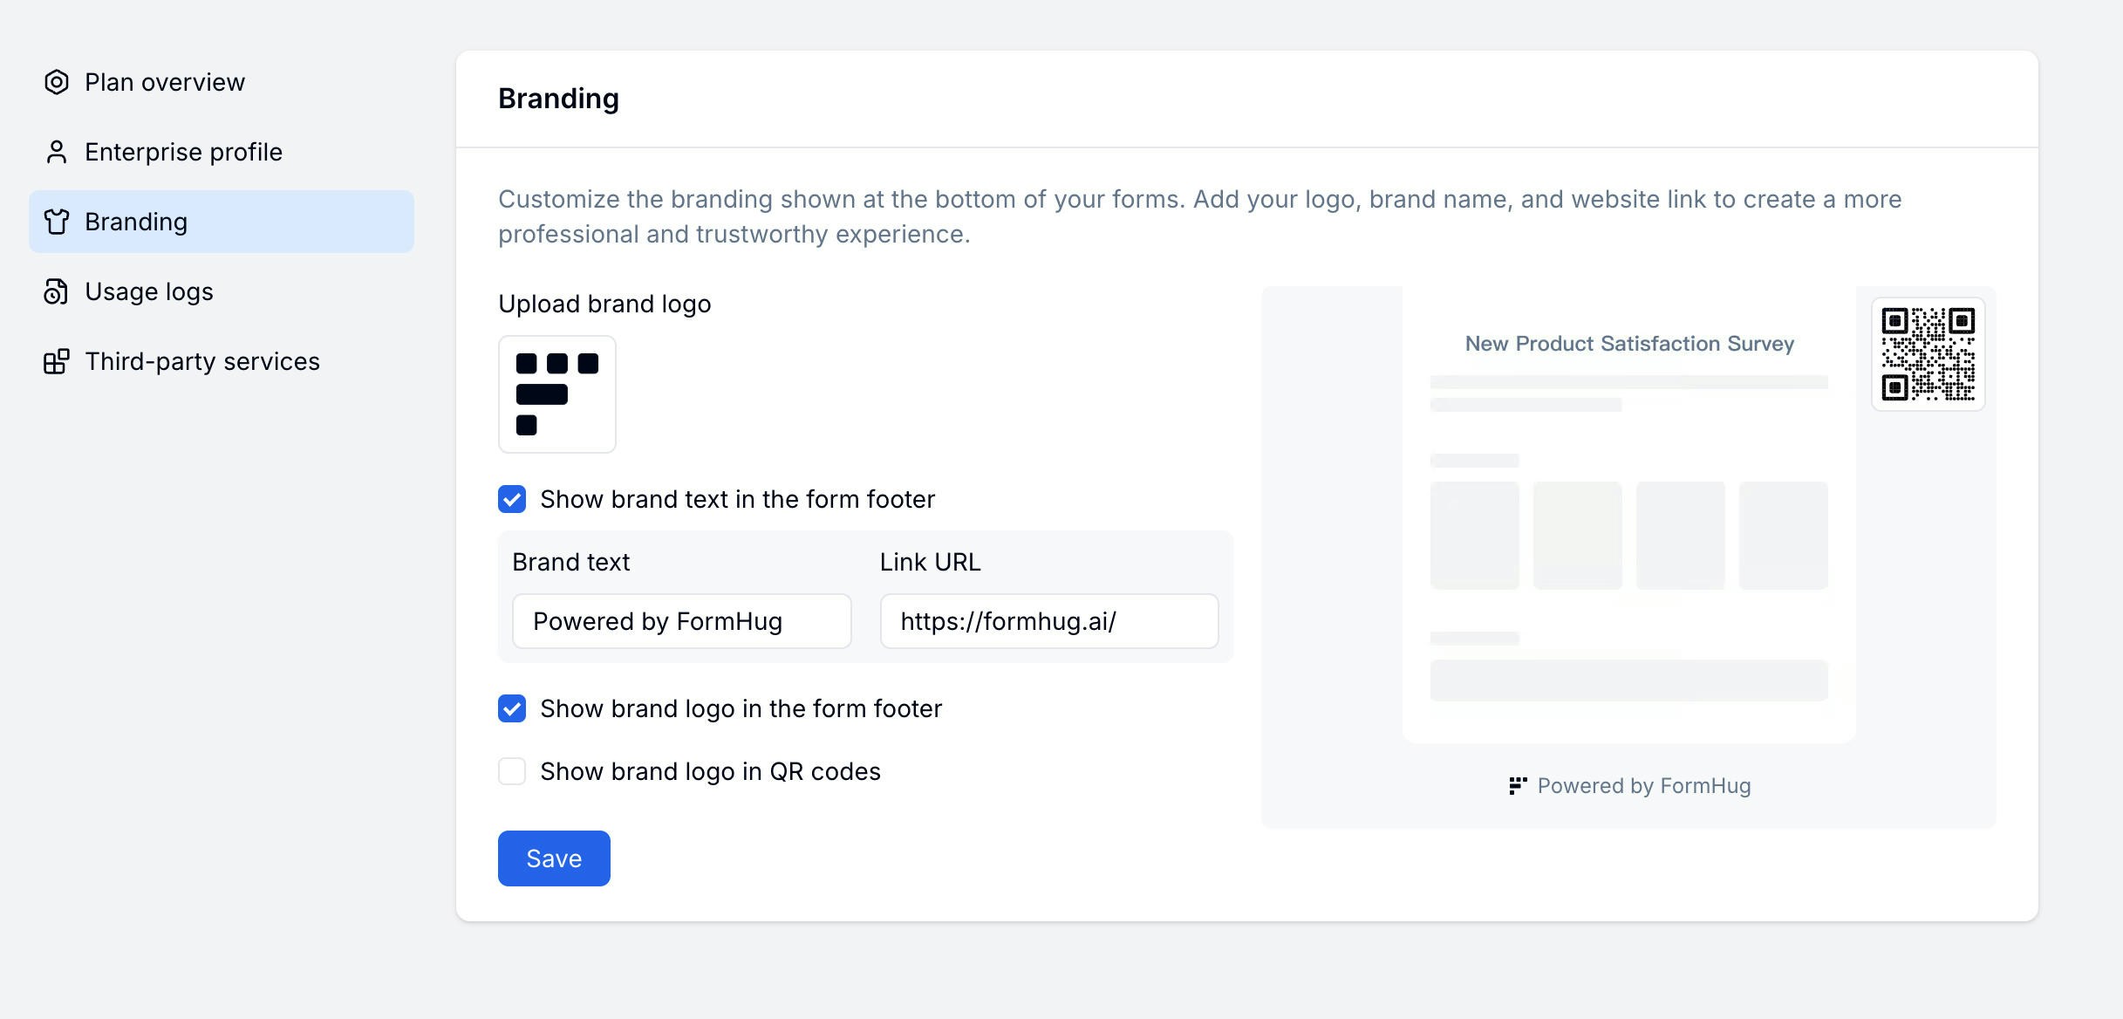Click the Third-party services icon
The height and width of the screenshot is (1019, 2123).
coord(57,361)
